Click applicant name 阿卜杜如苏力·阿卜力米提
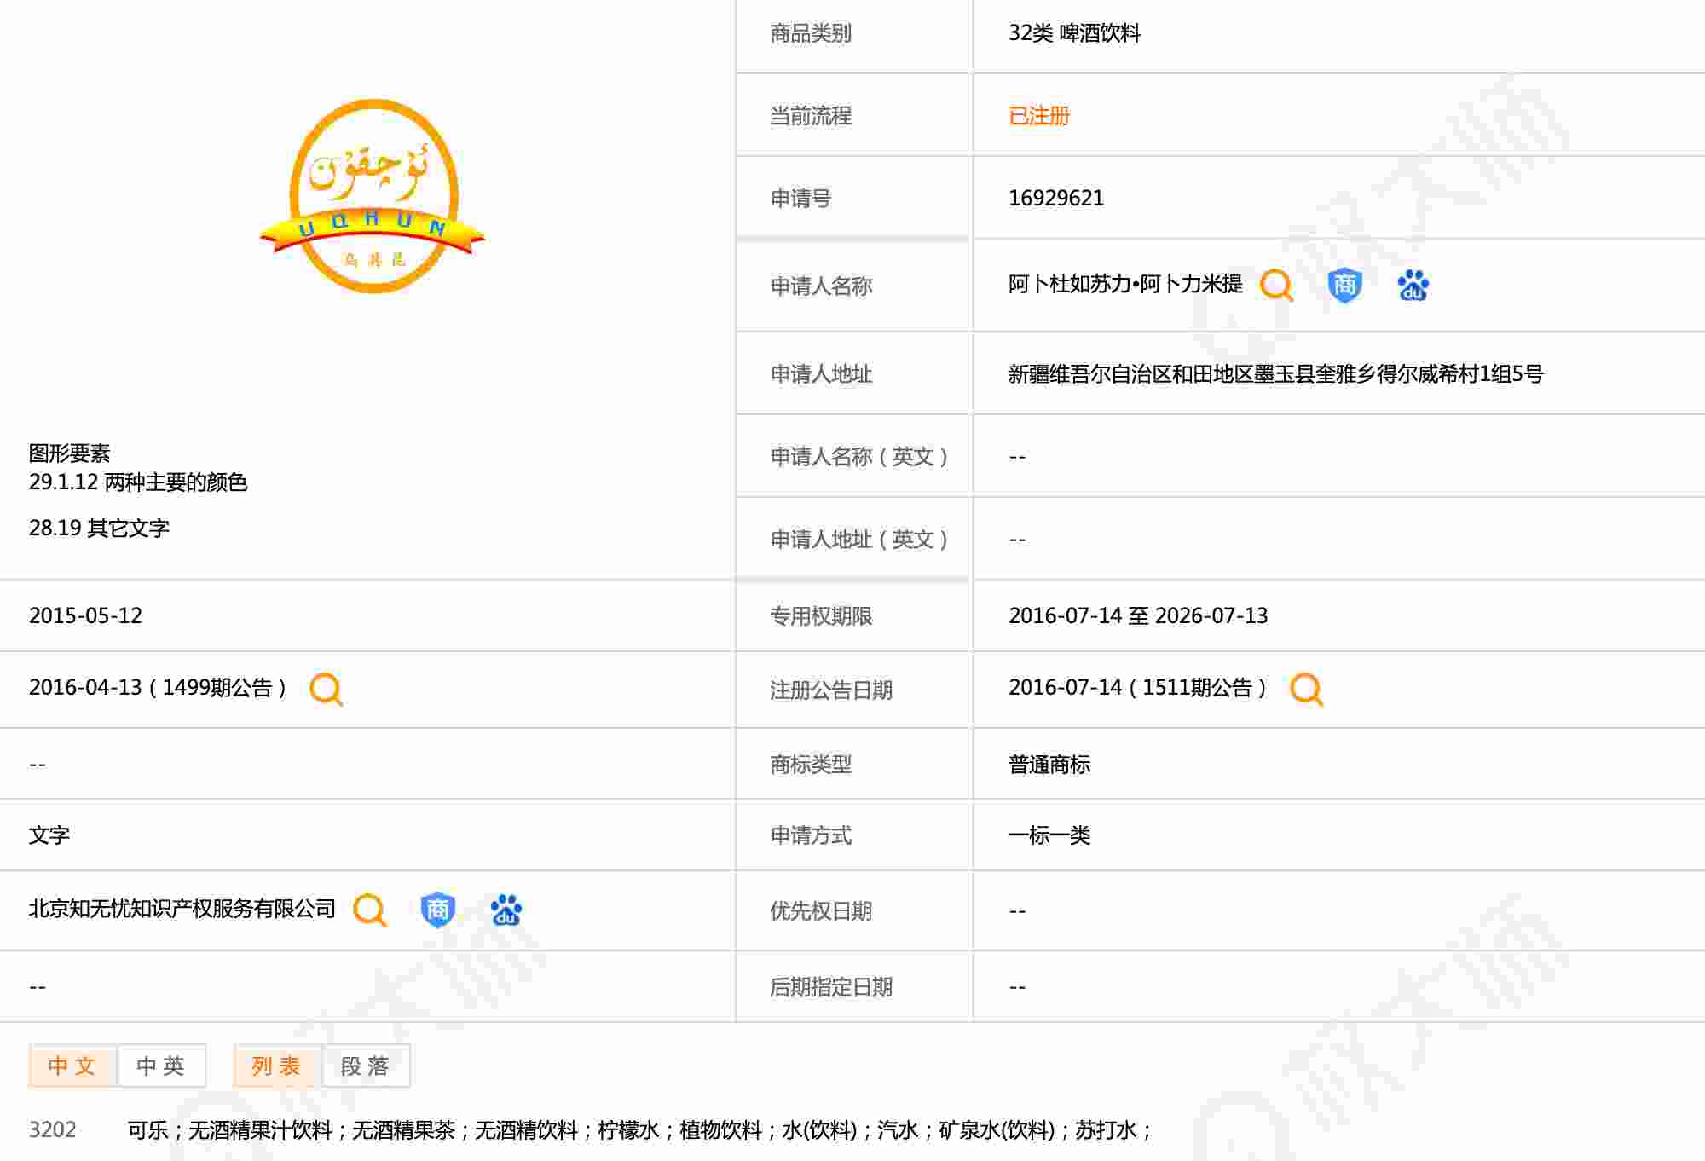Viewport: 1705px width, 1161px height. [x=1124, y=284]
